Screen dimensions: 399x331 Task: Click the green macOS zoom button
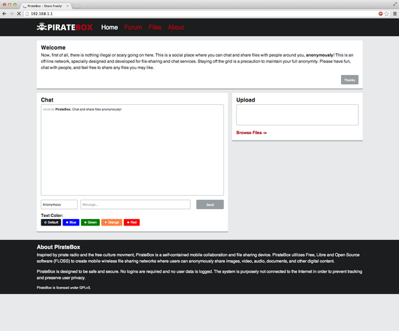pos(15,5)
